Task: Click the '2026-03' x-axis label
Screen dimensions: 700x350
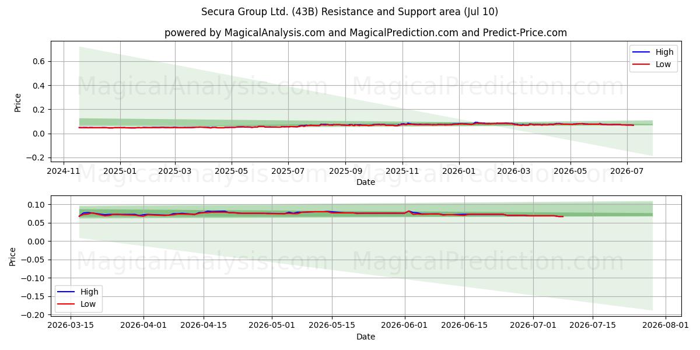Action: click(x=513, y=171)
